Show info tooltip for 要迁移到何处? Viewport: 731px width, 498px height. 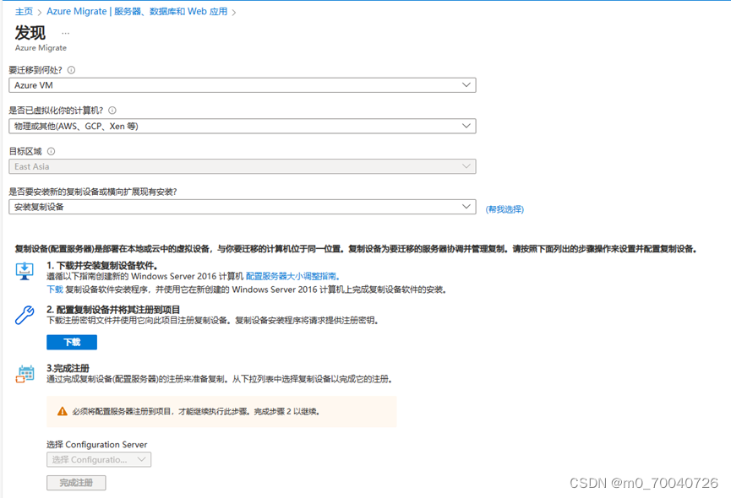[x=71, y=70]
